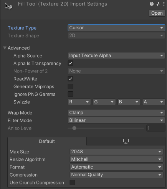Open the help reference icon
Image resolution: width=167 pixels, height=189 pixels.
click(152, 4)
